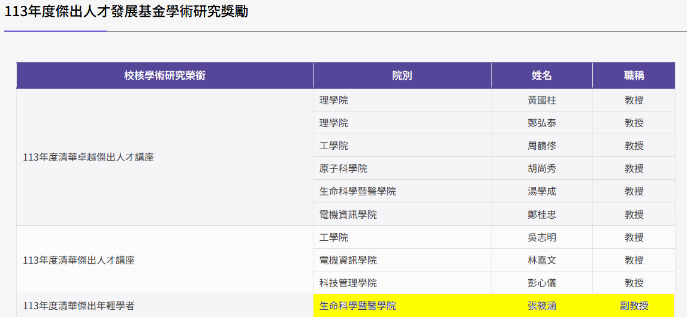Click the name 吳志明
Viewport: 687px width, 317px height.
541,237
